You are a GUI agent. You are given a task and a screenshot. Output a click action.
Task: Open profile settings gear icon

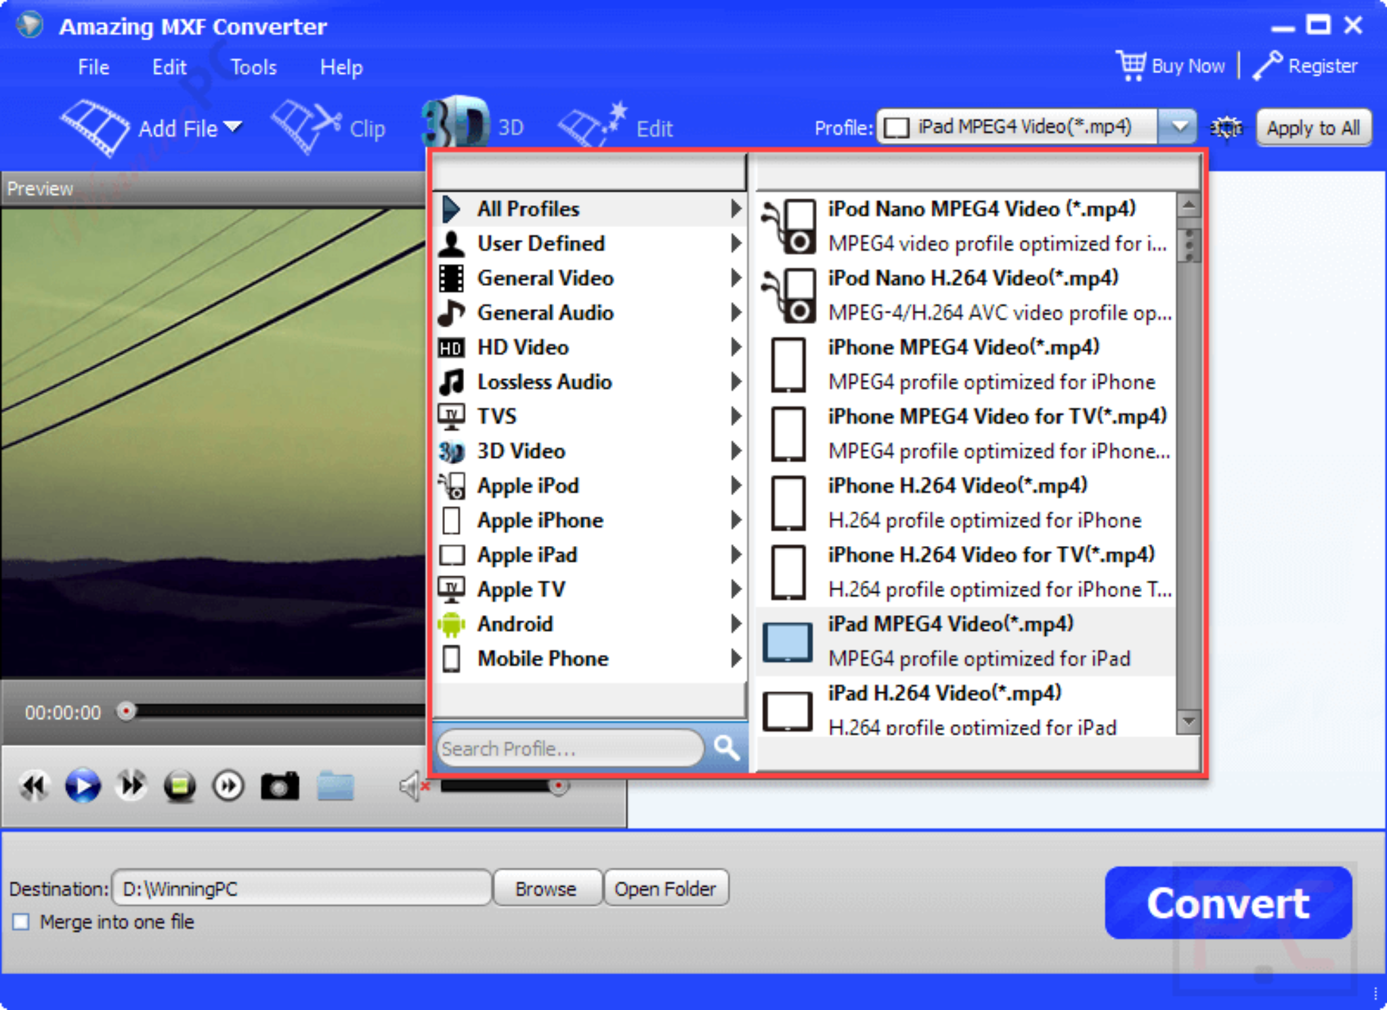pos(1226,127)
